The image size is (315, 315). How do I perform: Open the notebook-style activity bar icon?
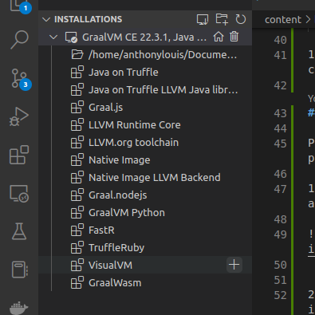tap(20, 270)
